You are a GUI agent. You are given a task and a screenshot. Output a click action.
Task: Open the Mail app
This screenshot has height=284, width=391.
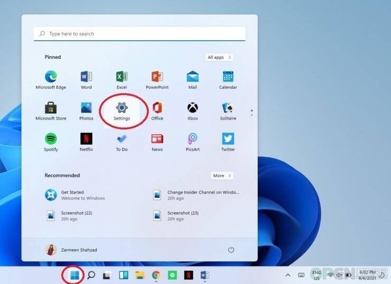click(x=192, y=80)
